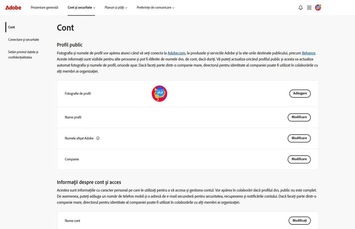Go to Prezentare generală

[x=44, y=8]
